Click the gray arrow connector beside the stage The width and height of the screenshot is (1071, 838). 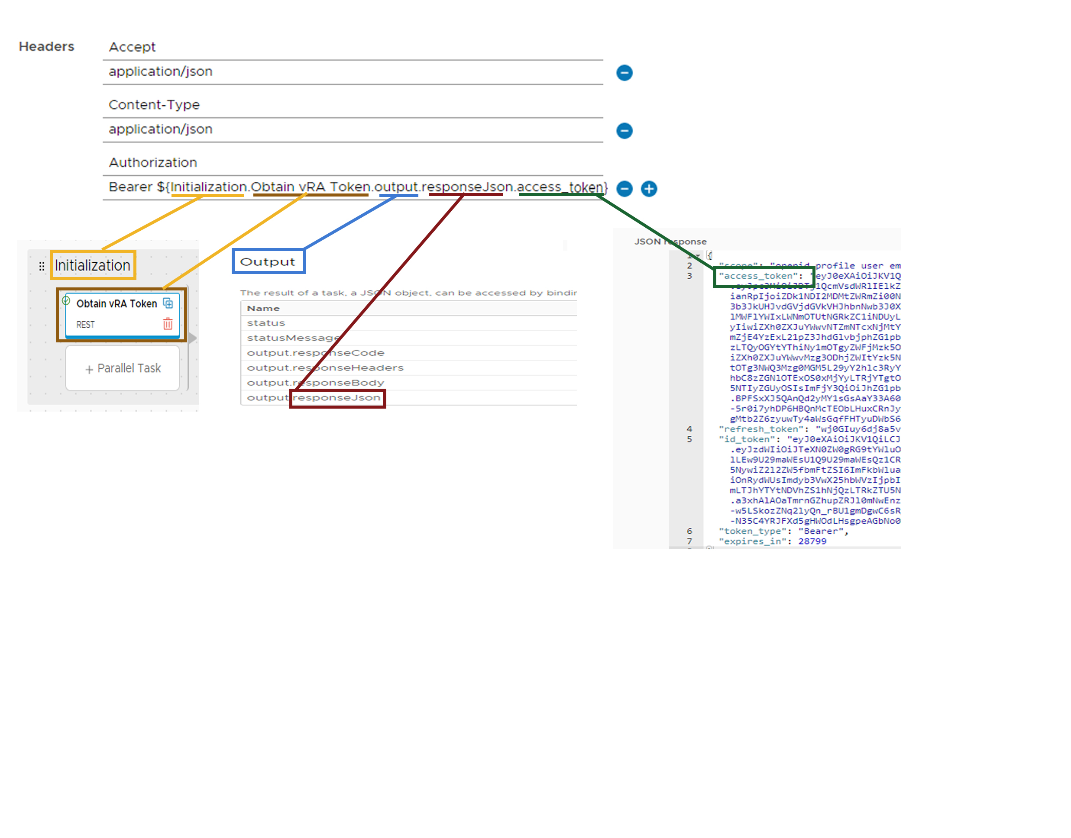[x=193, y=338]
